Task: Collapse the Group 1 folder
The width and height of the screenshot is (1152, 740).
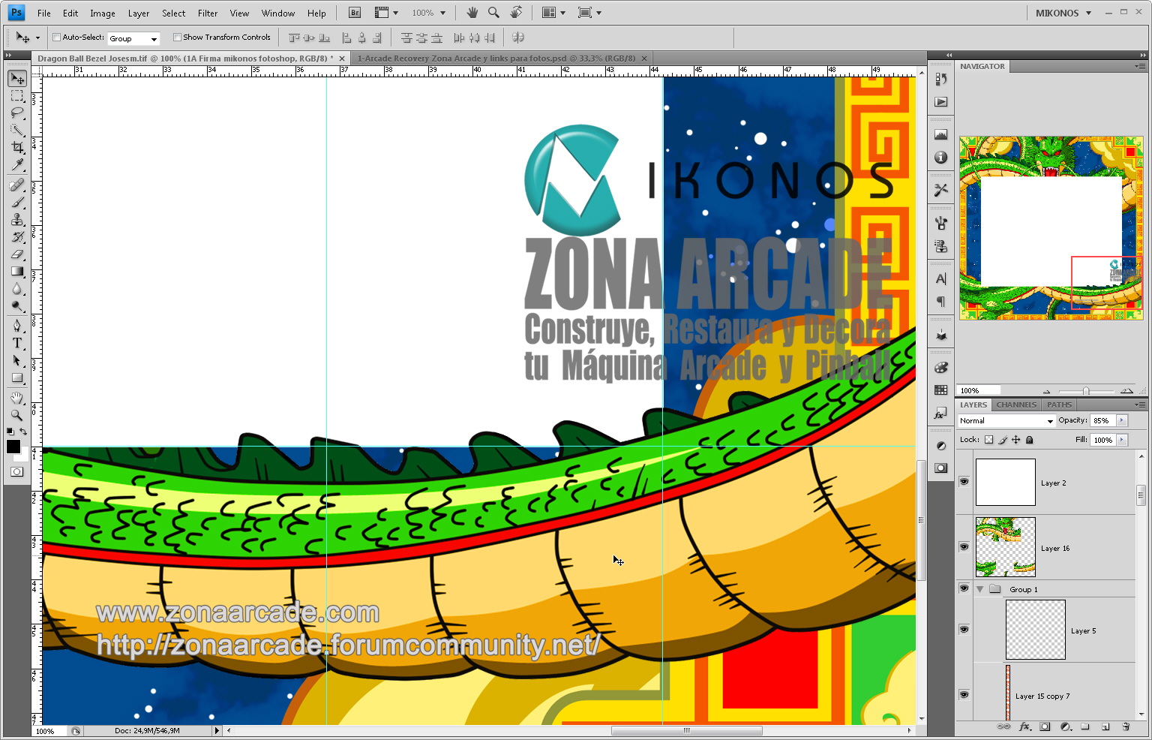Action: (x=979, y=590)
